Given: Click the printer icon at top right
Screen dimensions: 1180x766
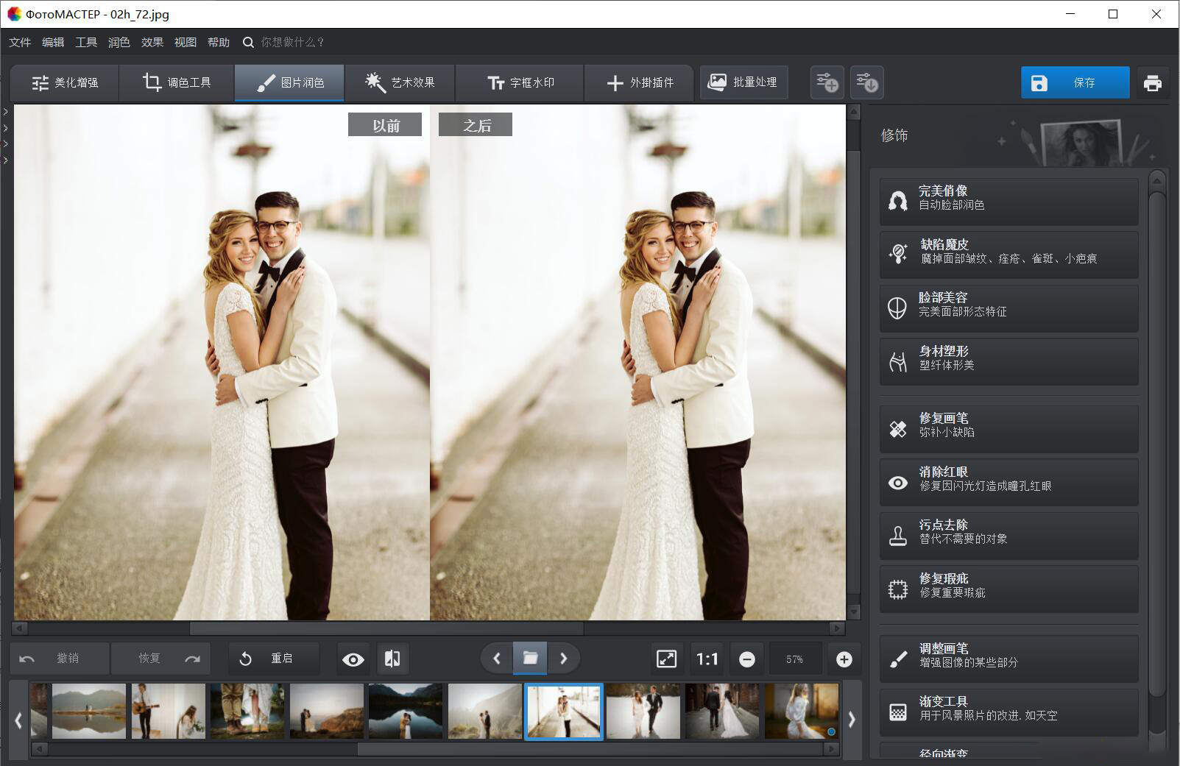Looking at the screenshot, I should coord(1153,82).
